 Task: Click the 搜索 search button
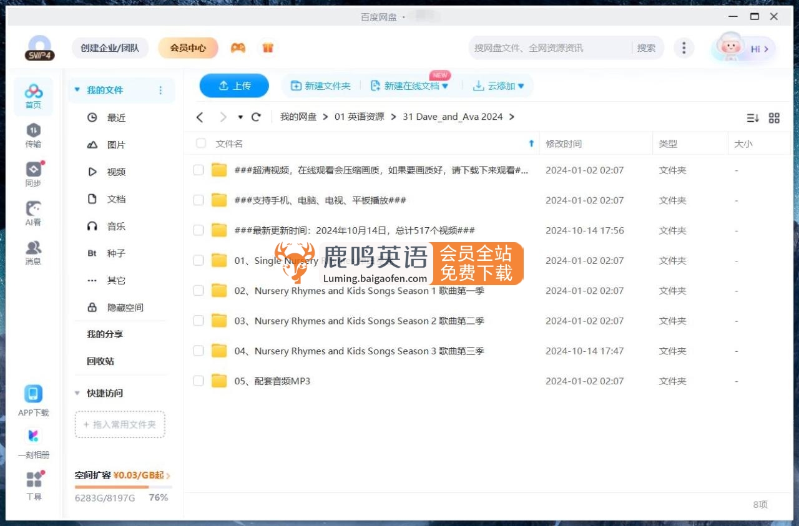pos(646,48)
